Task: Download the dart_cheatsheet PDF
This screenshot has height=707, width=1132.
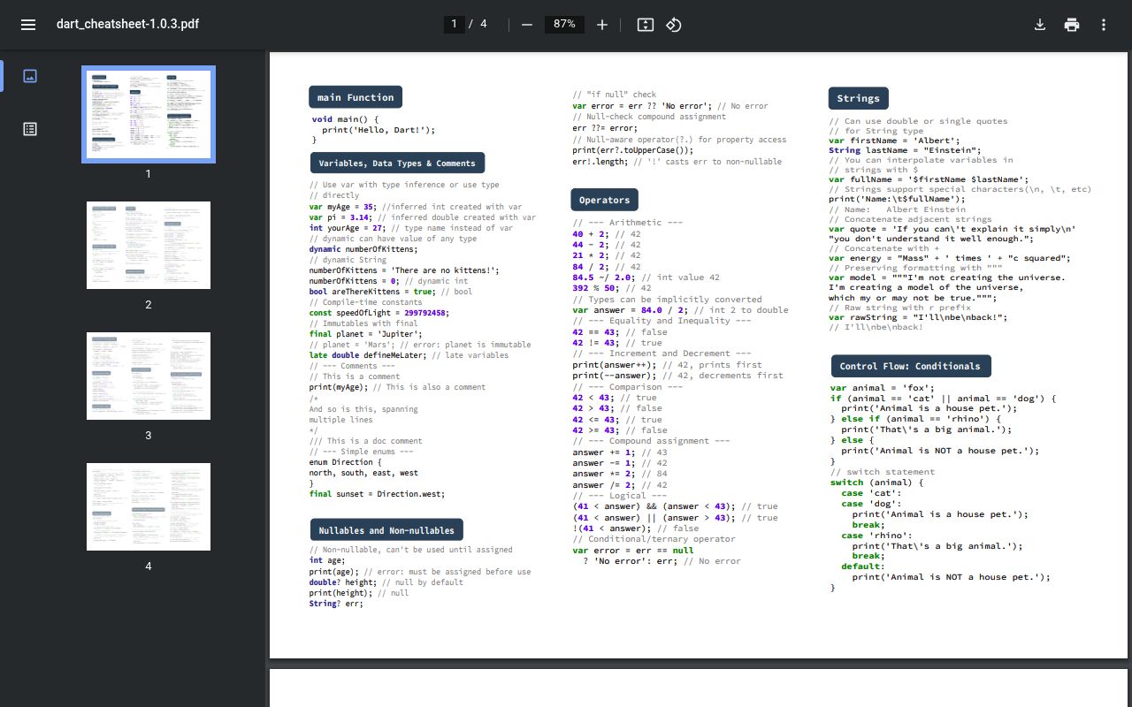Action: tap(1040, 25)
